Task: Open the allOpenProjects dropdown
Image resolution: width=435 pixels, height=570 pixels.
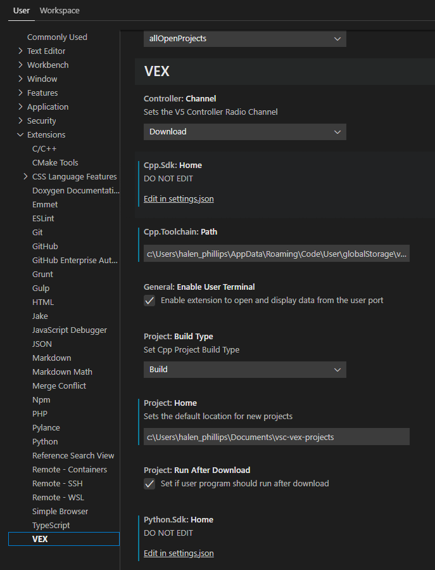Action: [x=244, y=39]
